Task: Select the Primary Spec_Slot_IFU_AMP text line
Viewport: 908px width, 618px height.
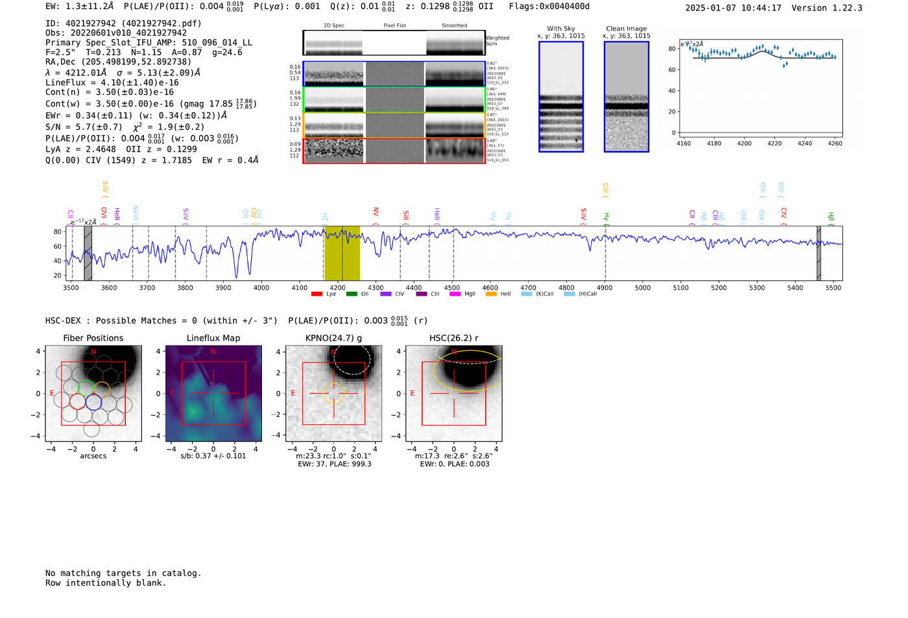Action: (x=149, y=43)
